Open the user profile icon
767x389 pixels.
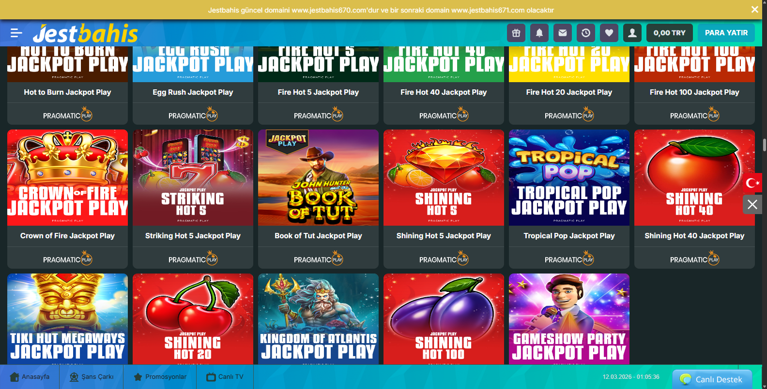click(632, 33)
